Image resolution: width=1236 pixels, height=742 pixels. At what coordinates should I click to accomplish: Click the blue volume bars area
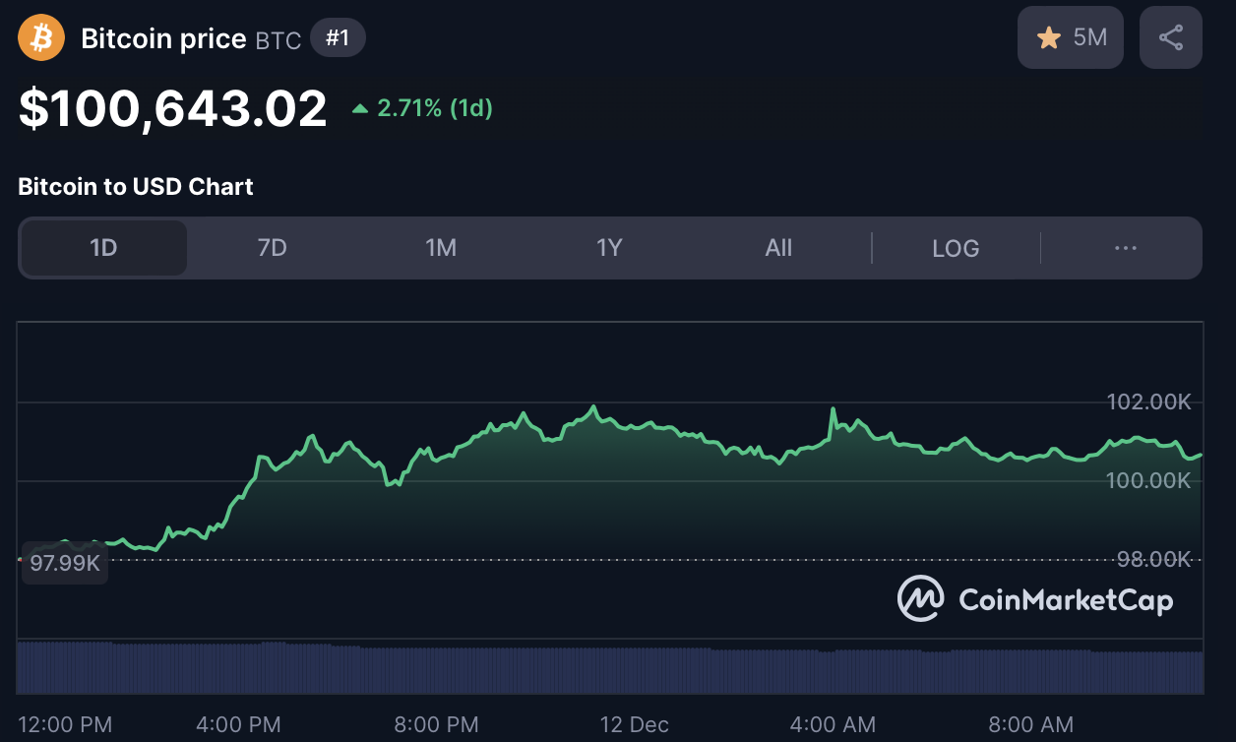[x=610, y=667]
